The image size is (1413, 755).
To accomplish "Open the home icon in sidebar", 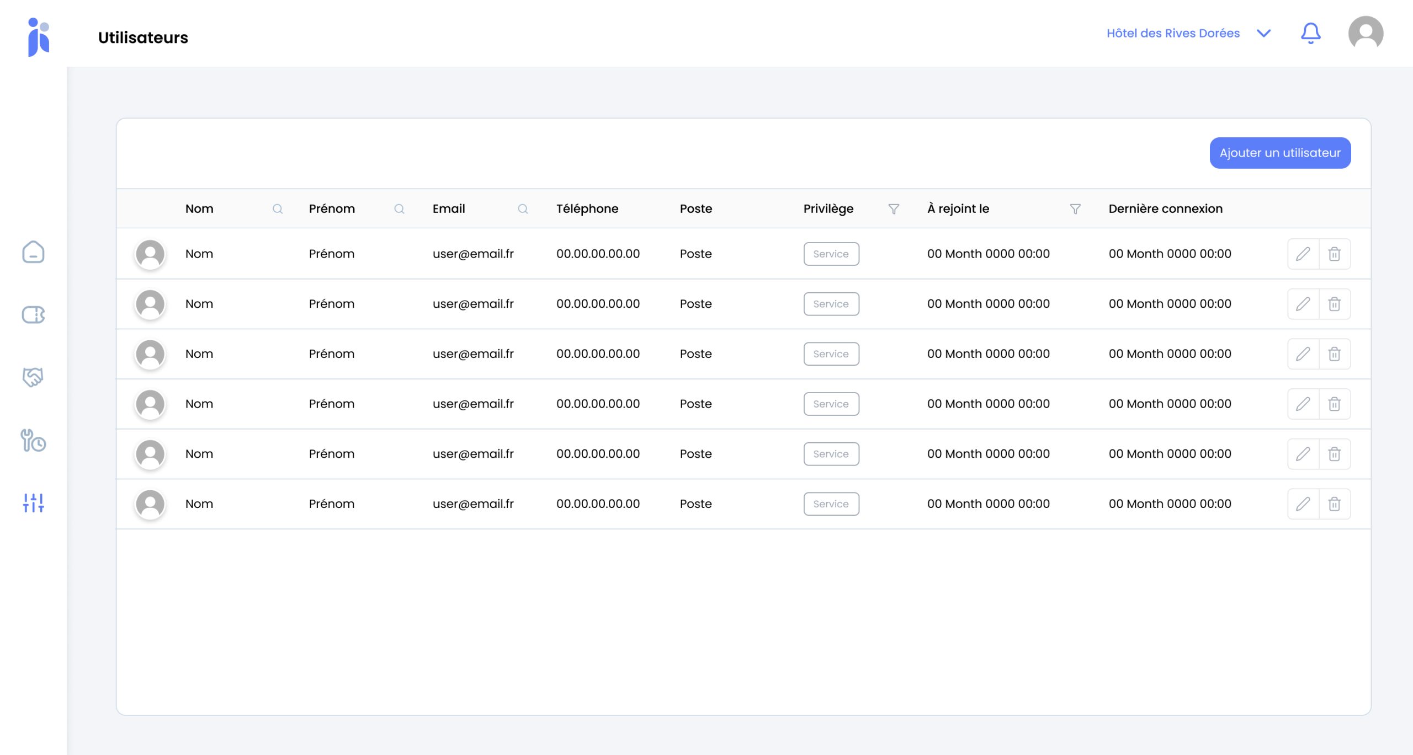I will point(33,252).
